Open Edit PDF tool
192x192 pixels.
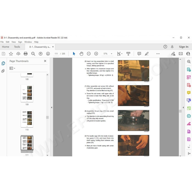click(x=189, y=77)
